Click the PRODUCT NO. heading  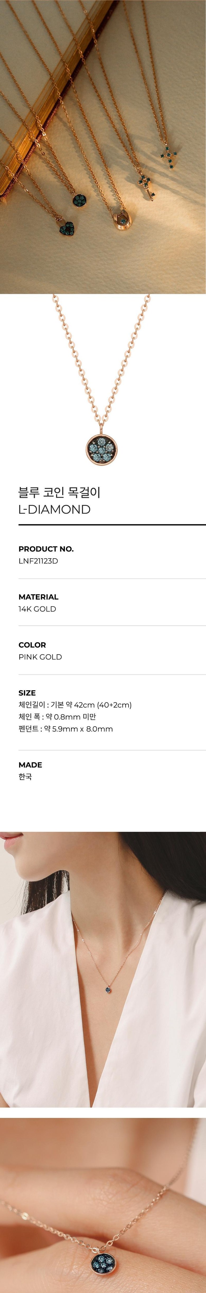pos(46,548)
